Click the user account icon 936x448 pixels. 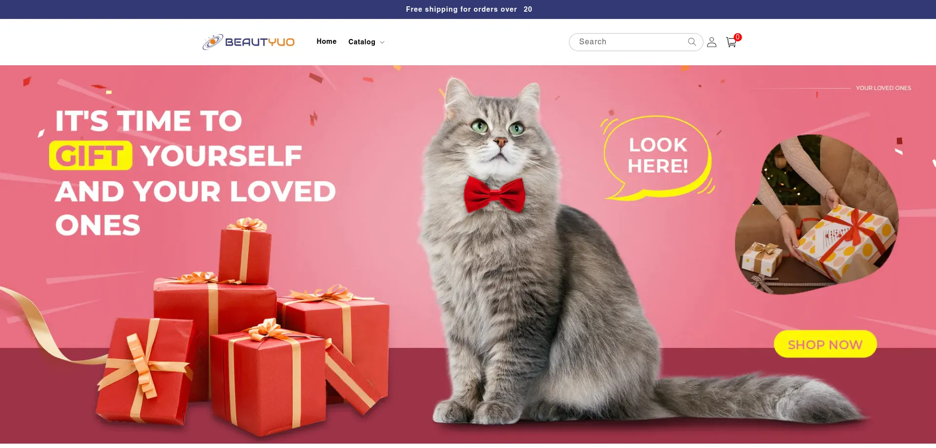[712, 42]
